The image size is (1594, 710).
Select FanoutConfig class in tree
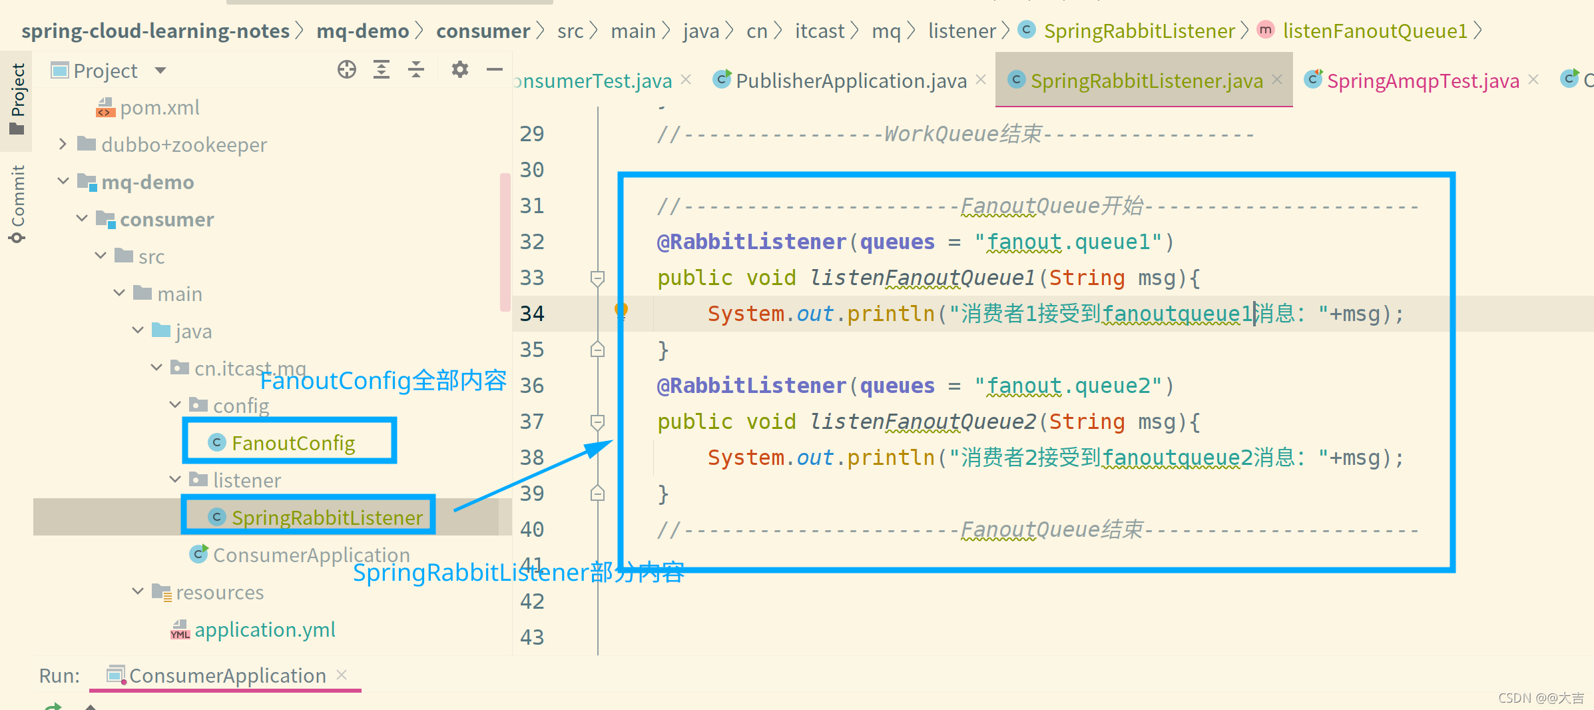[x=293, y=443]
